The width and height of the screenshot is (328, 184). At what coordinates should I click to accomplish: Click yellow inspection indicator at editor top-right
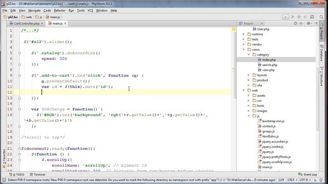coord(234,29)
